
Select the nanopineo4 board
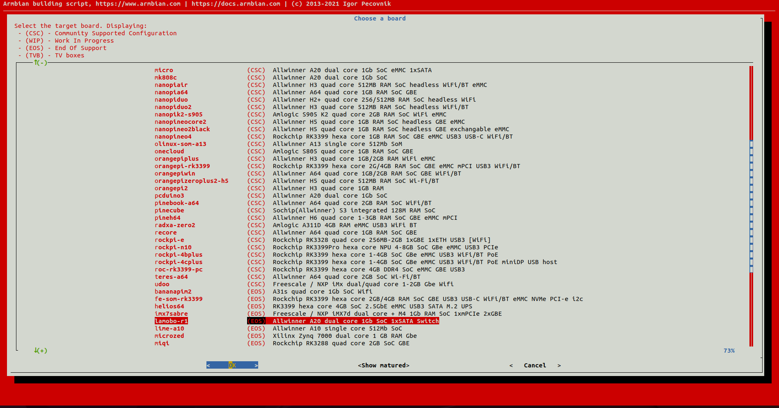click(x=173, y=137)
